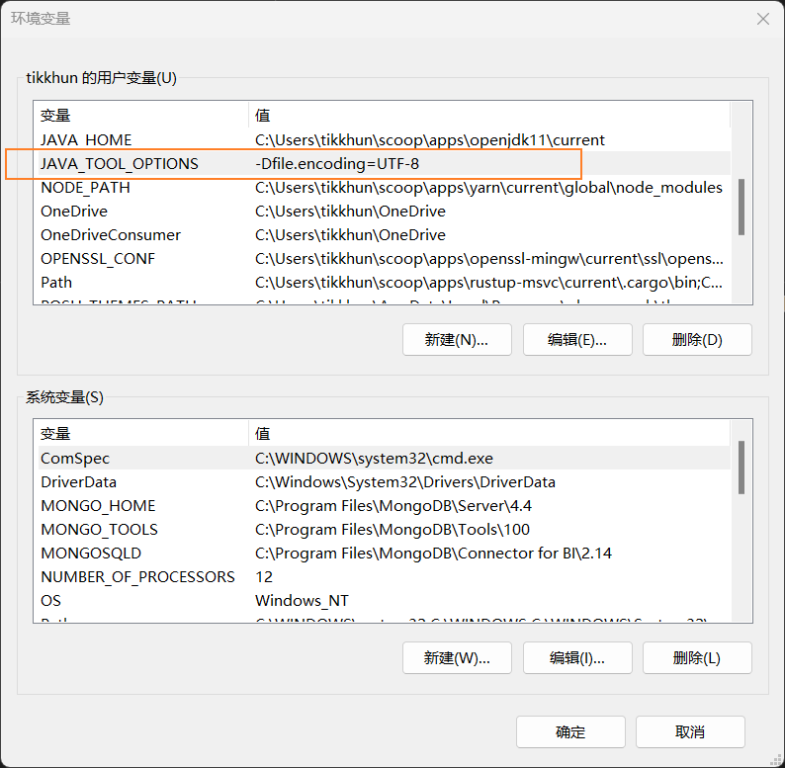The width and height of the screenshot is (785, 768).
Task: Cancel the dialog with 取消
Action: click(690, 732)
